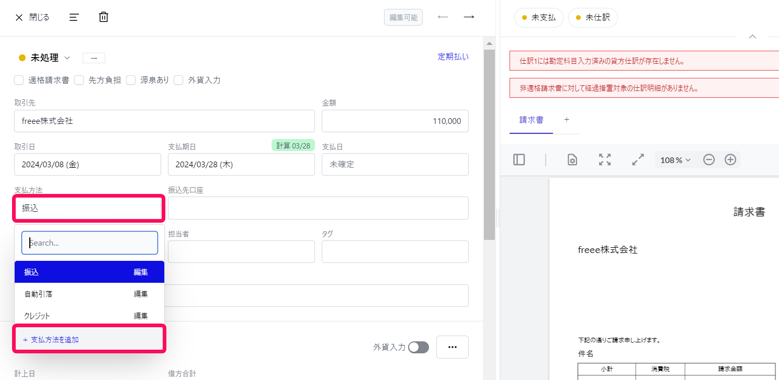Click the diagonal expand icon in viewer

(x=638, y=160)
